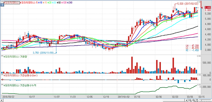The image size is (212, 102).
Task: Click the 0.00% change value
Action: click(208, 10)
